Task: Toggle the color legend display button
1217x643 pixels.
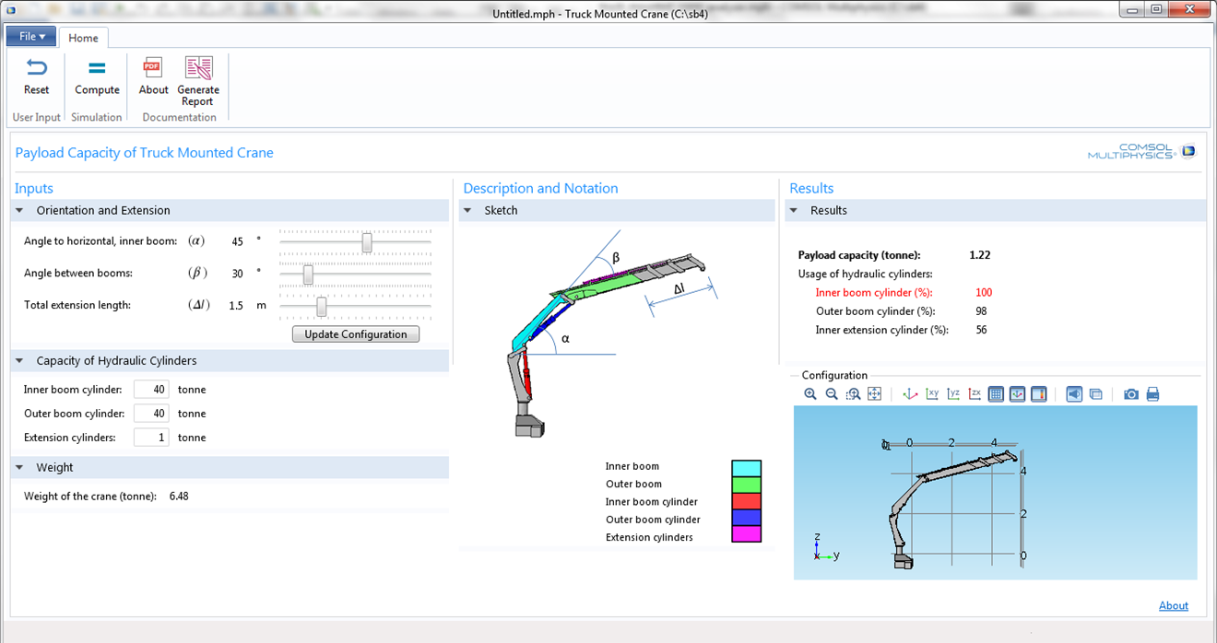Action: [1039, 394]
